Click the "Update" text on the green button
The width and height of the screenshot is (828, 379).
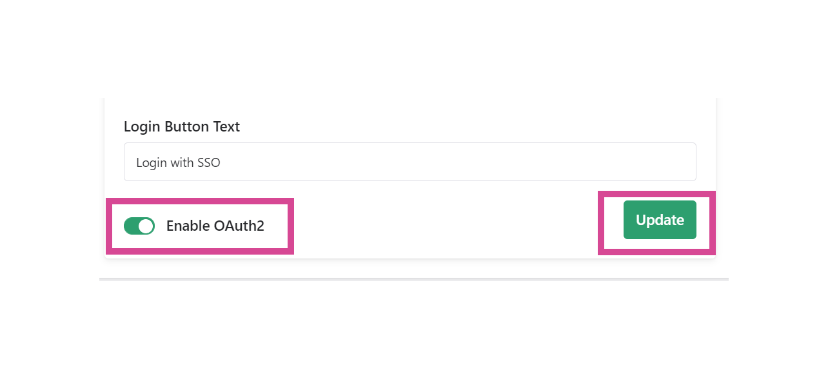tap(660, 220)
